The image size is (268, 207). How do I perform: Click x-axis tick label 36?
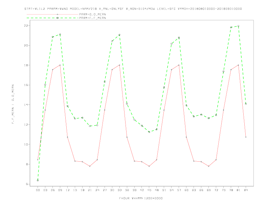(127, 190)
